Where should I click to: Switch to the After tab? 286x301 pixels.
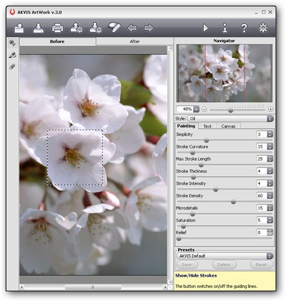click(134, 41)
